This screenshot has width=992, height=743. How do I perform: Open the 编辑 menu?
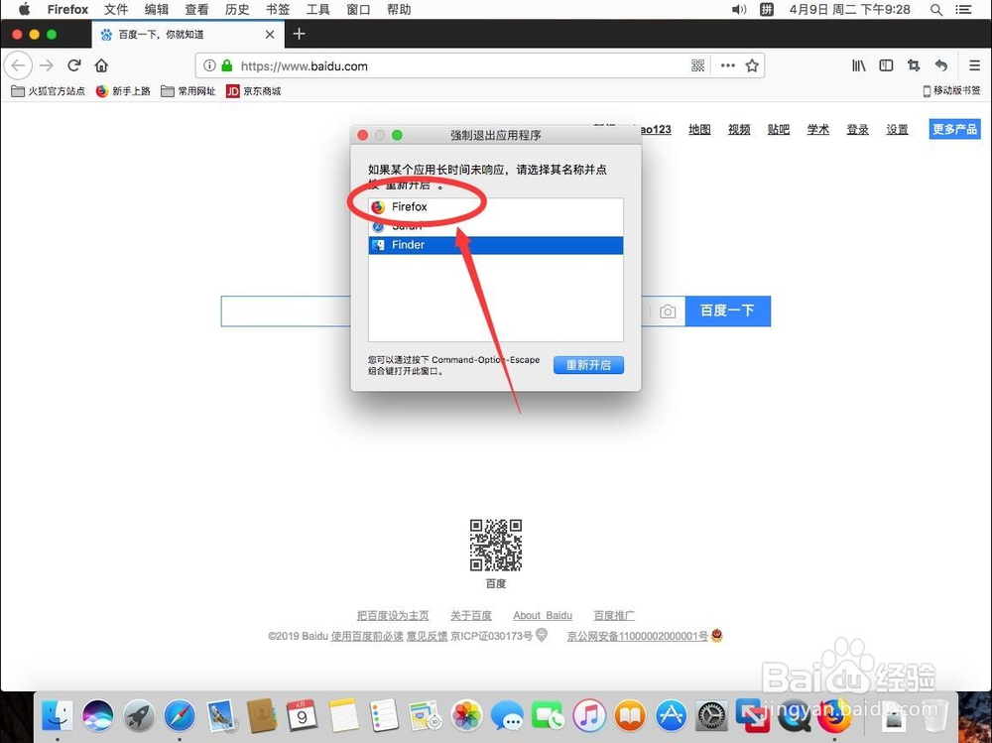[157, 10]
